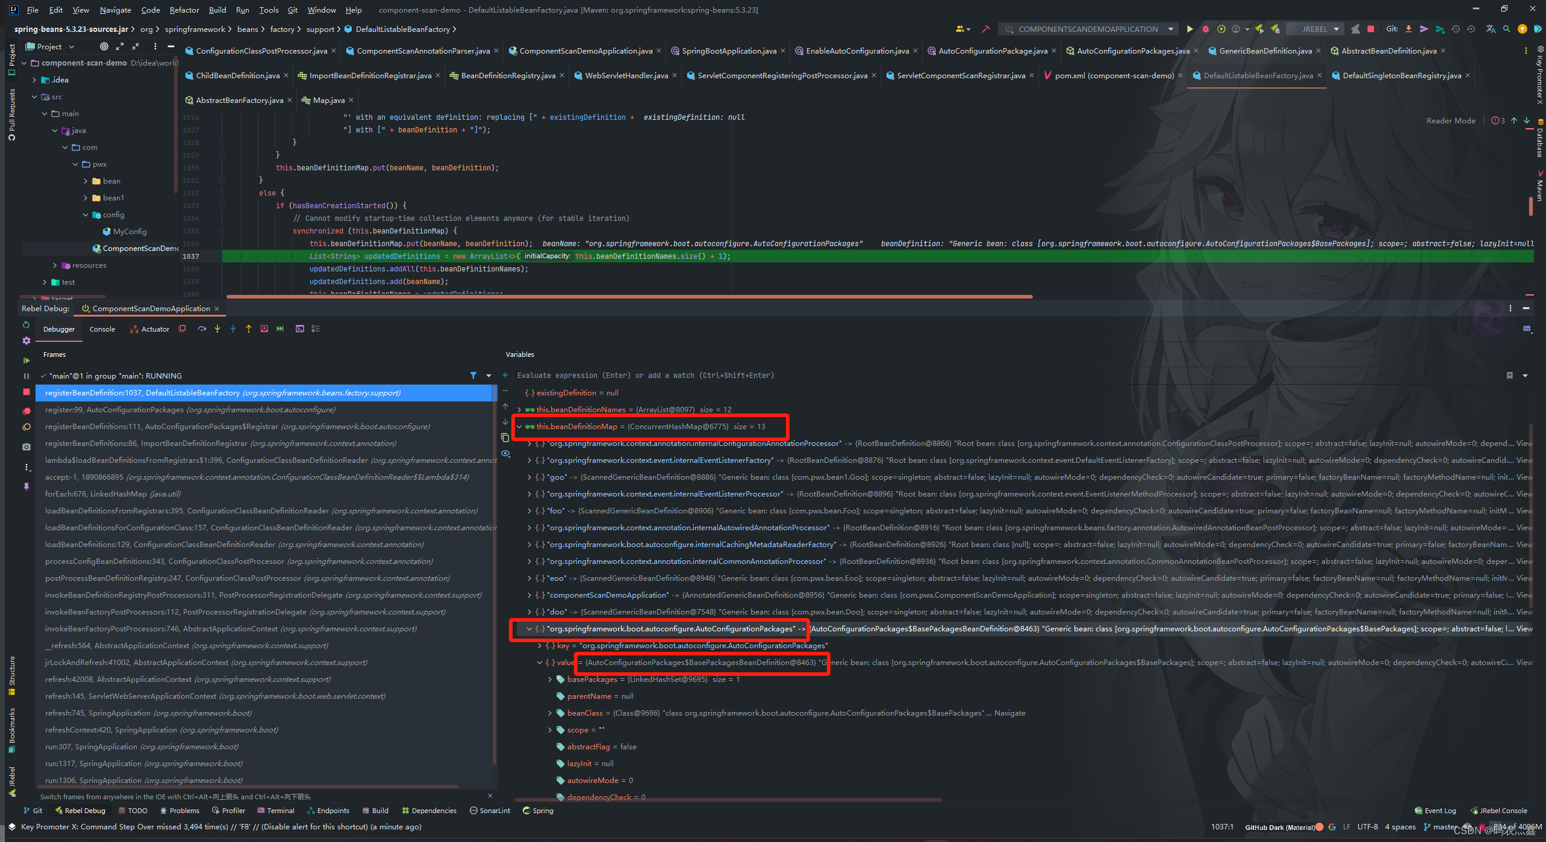Switch to the Console tab
The image size is (1546, 842).
coord(102,329)
